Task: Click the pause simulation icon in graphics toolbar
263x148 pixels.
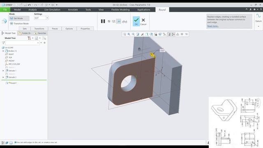Action: pos(182,34)
